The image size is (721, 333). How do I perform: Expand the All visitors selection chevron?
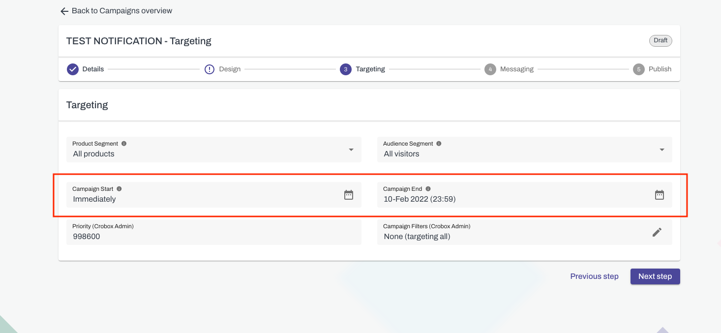coord(661,150)
